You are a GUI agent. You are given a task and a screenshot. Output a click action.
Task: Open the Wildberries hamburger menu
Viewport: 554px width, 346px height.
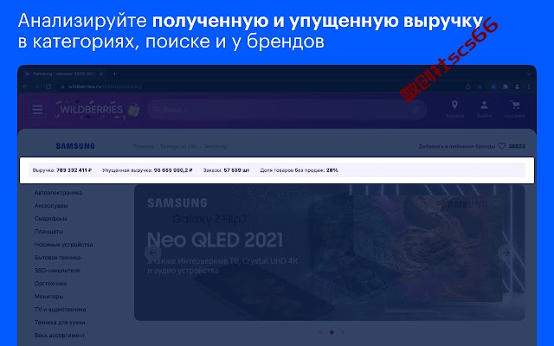point(37,110)
